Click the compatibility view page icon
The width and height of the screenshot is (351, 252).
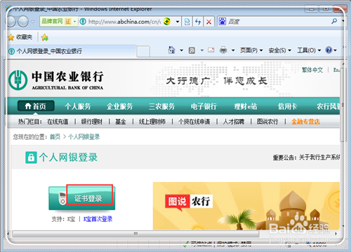point(187,22)
